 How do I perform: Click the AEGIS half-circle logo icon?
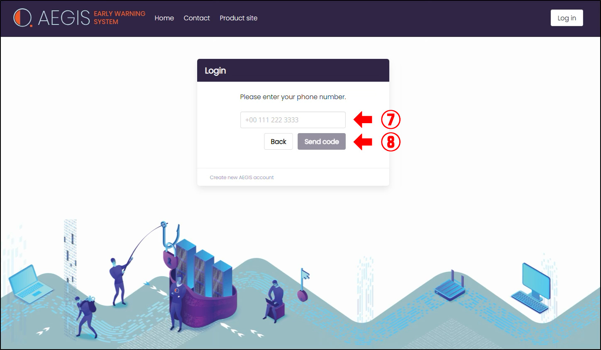point(22,18)
